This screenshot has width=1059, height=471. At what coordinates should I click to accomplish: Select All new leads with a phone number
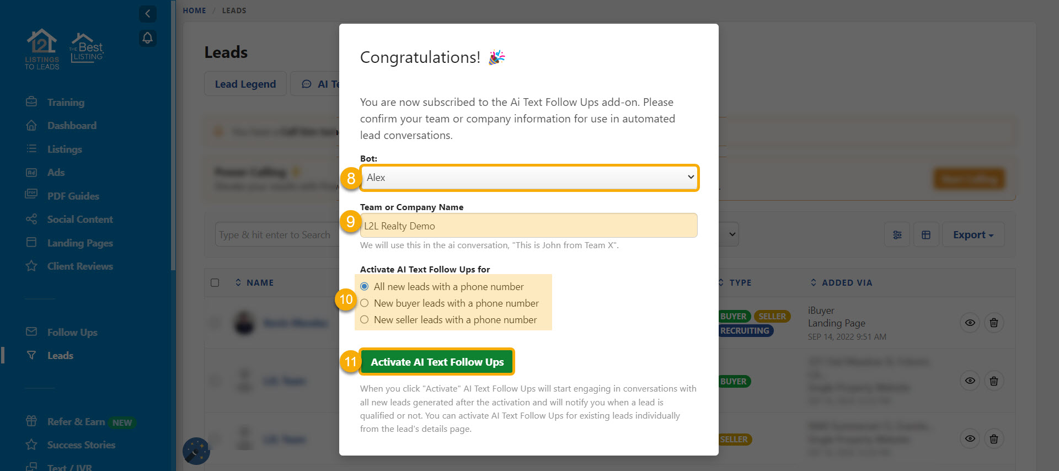pos(365,287)
